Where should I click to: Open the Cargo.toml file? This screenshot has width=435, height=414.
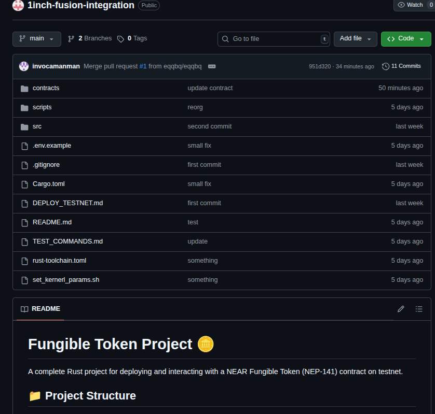49,184
